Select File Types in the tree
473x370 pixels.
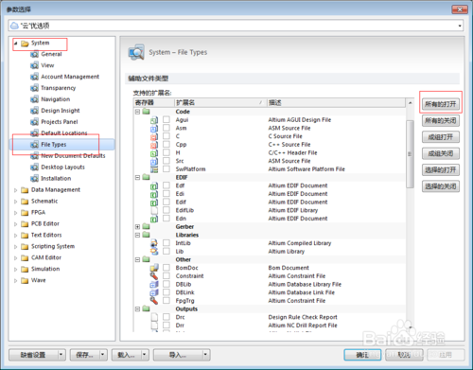[x=54, y=145]
